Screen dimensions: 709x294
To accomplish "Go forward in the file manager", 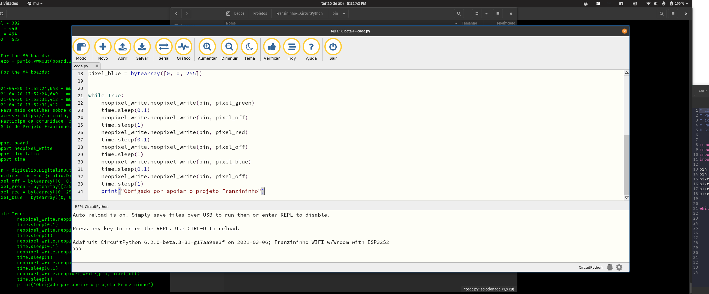I will point(187,14).
